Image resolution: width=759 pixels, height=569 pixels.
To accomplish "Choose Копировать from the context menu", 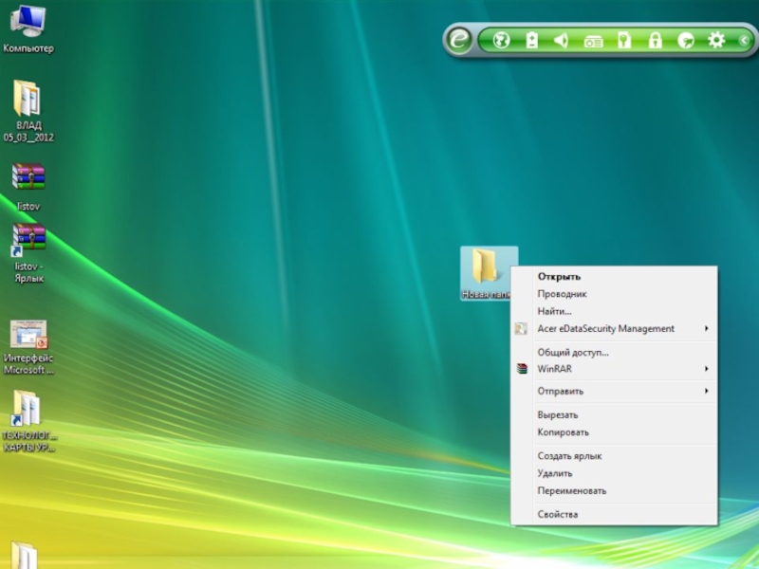I will tap(563, 432).
